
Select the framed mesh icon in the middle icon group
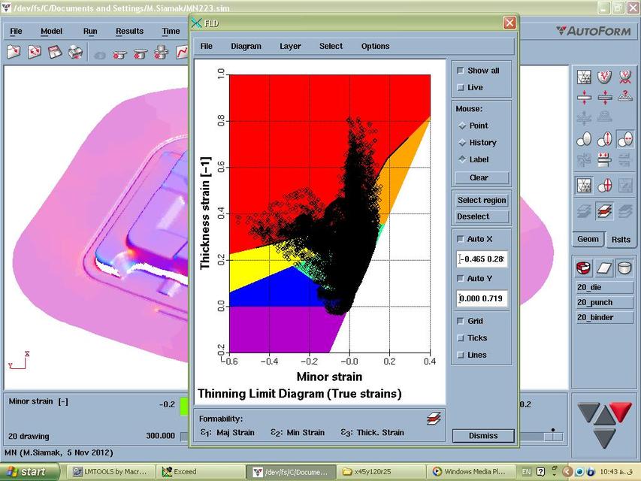[584, 186]
